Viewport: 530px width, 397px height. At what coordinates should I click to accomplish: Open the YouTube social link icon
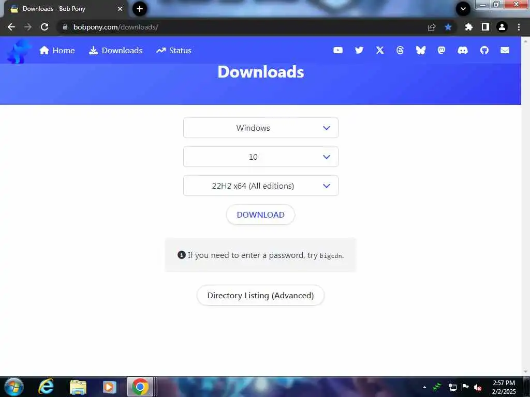pyautogui.click(x=337, y=50)
